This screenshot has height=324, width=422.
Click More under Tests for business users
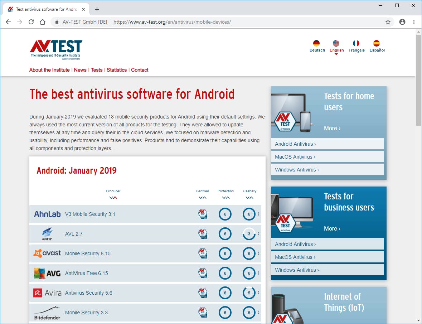(x=332, y=228)
